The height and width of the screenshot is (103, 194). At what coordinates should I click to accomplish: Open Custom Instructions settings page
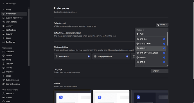click(14, 18)
